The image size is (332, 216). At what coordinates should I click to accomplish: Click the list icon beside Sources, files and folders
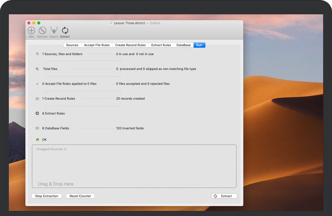[37, 53]
